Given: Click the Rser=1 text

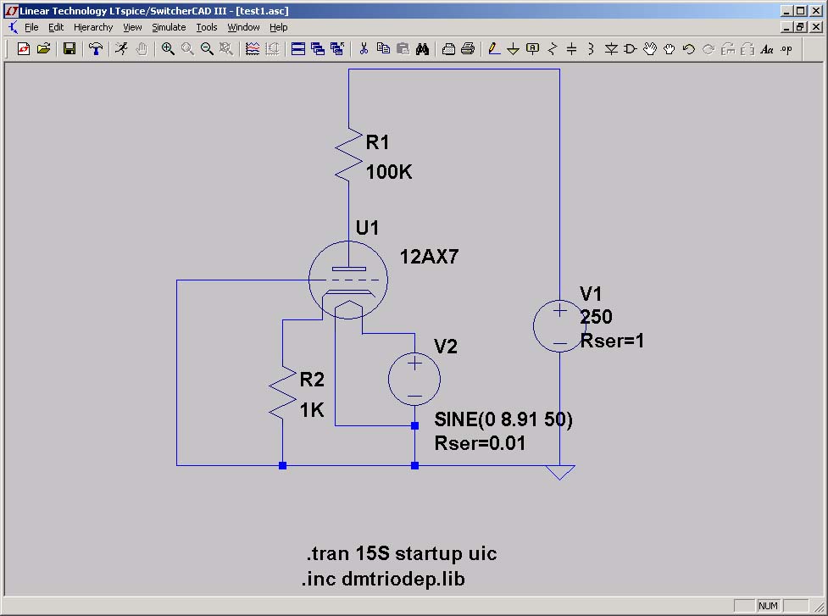Looking at the screenshot, I should (612, 341).
